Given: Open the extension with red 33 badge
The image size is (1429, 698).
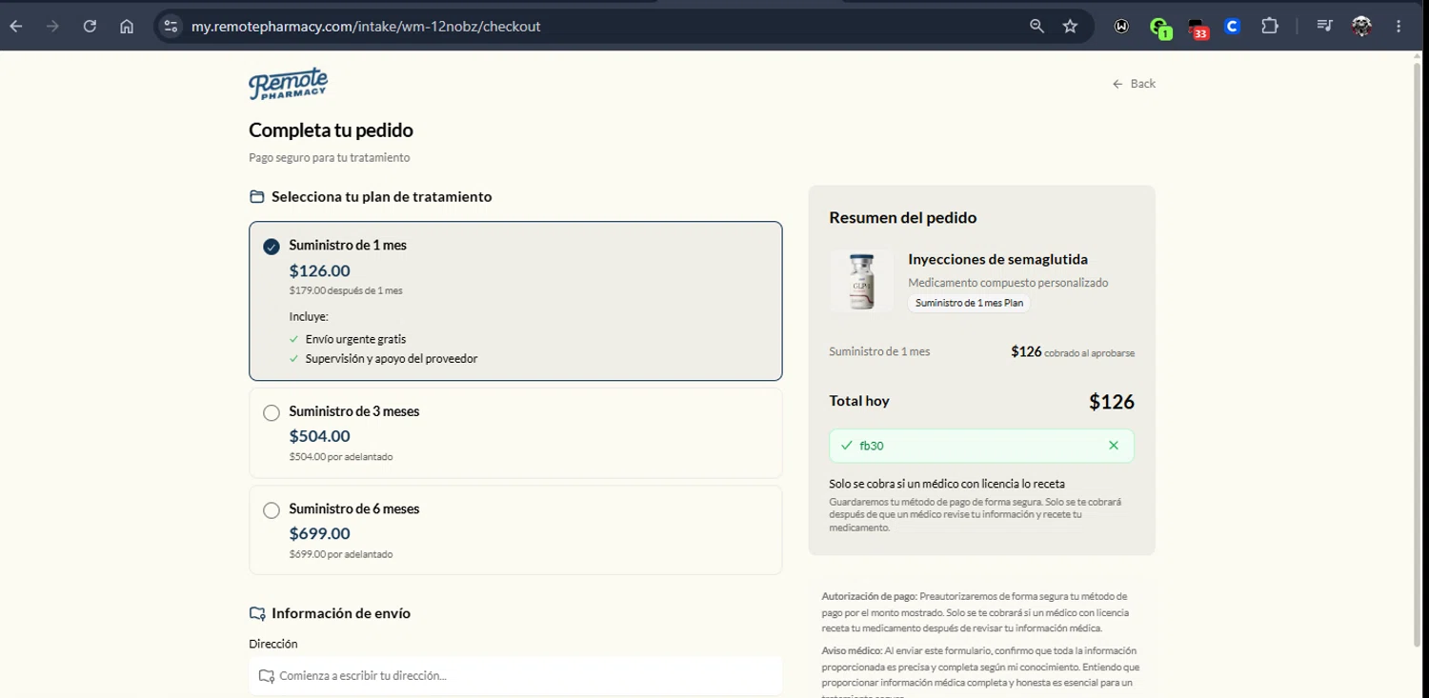Looking at the screenshot, I should click(x=1198, y=29).
